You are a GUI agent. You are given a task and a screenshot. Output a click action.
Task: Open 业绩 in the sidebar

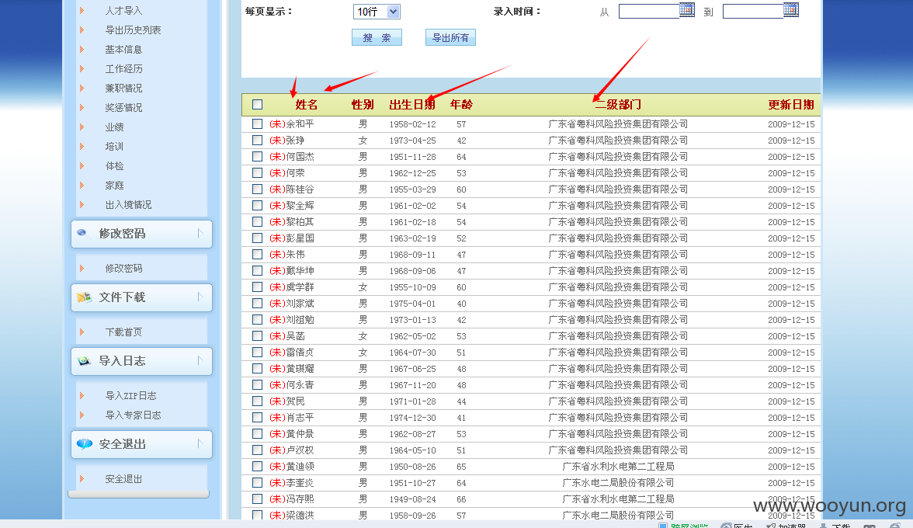(114, 127)
